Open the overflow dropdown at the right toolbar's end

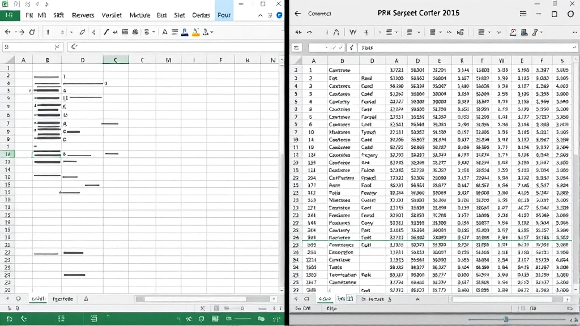click(x=575, y=32)
